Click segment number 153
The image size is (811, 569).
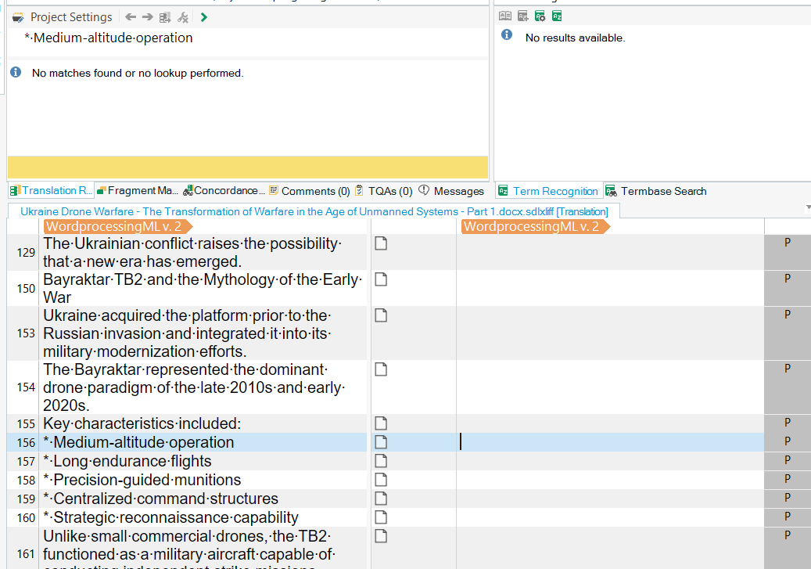pos(26,333)
